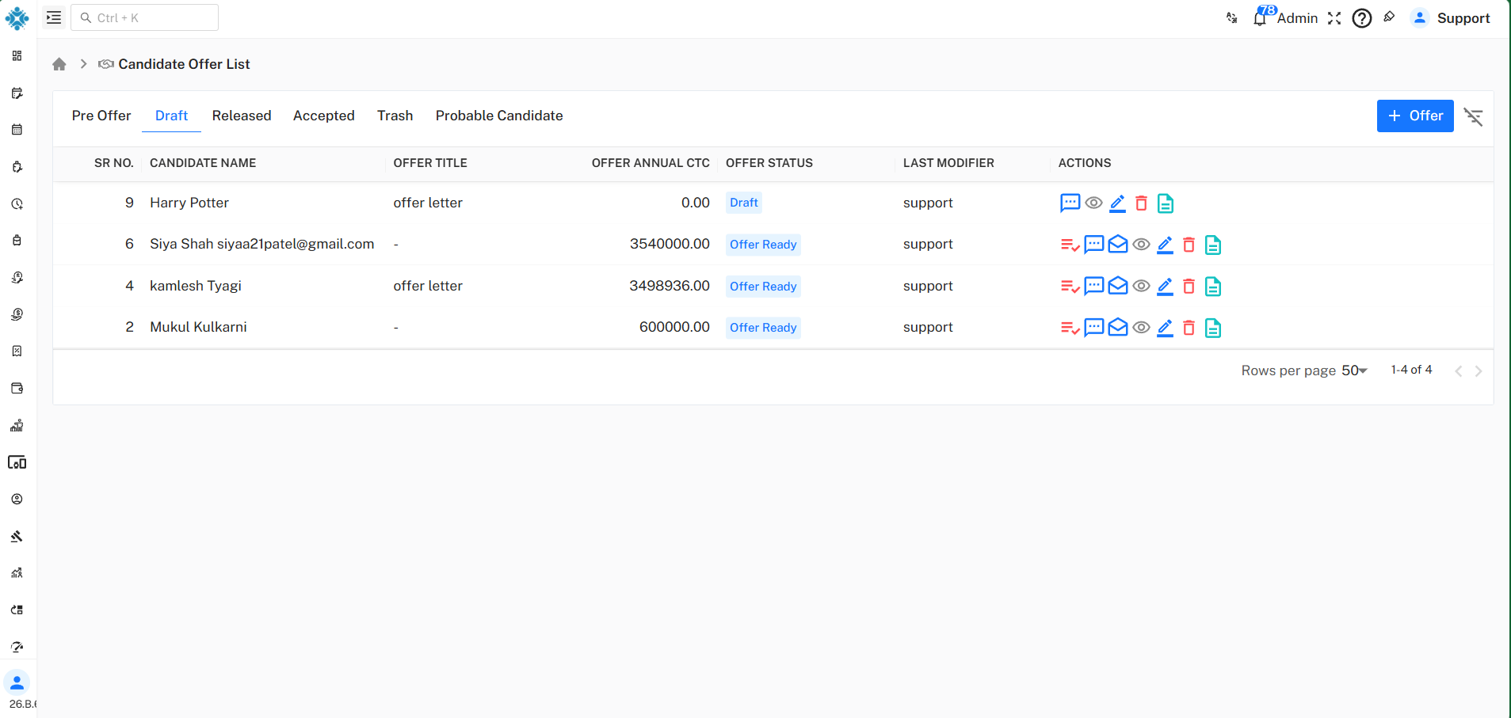The image size is (1511, 718).
Task: Go to home via breadcrumb icon
Action: click(x=59, y=64)
